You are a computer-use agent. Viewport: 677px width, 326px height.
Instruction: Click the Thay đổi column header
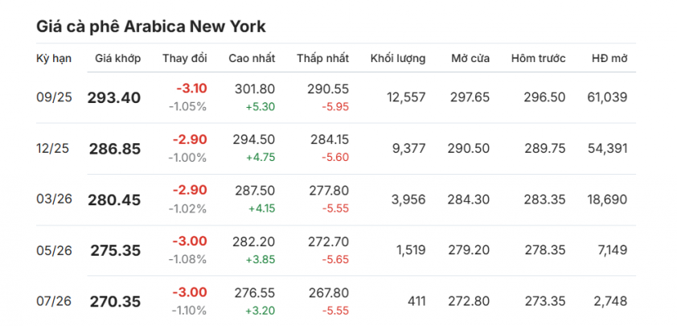(185, 59)
